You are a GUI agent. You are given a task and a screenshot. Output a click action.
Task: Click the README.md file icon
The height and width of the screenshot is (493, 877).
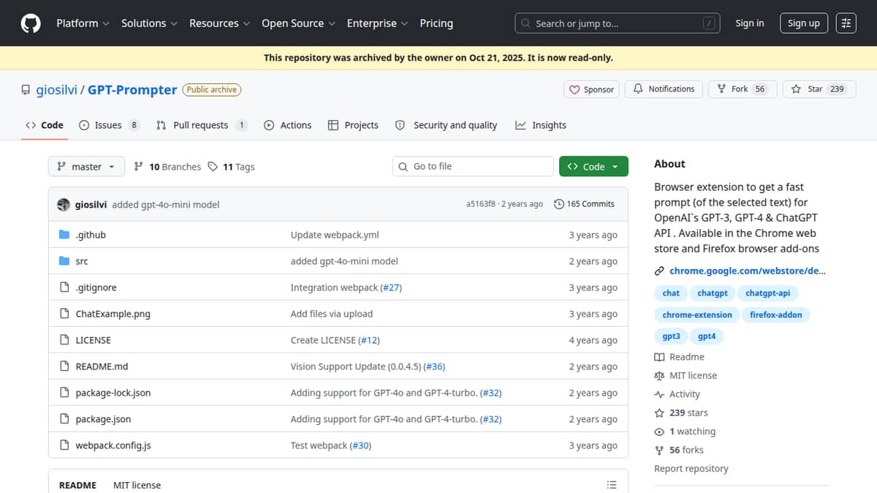pos(64,366)
